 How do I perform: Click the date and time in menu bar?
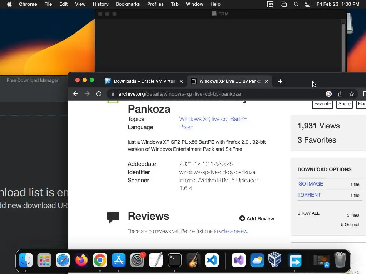[338, 4]
